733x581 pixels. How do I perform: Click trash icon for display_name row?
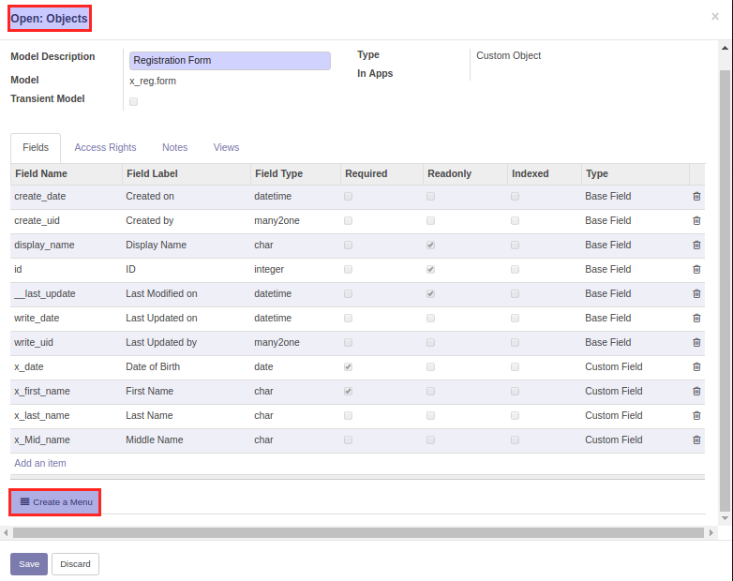696,245
